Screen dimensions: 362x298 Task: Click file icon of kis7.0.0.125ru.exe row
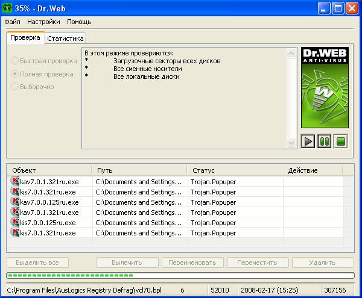pos(15,222)
